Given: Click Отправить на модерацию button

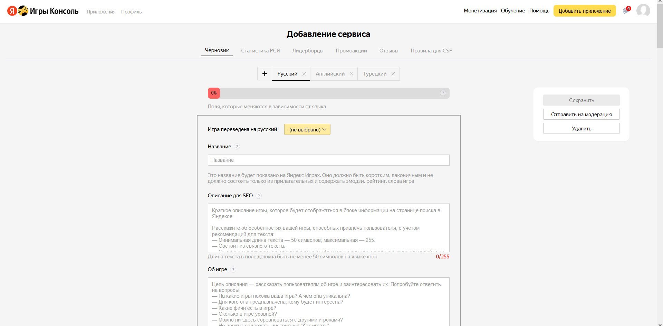Looking at the screenshot, I should 581,115.
